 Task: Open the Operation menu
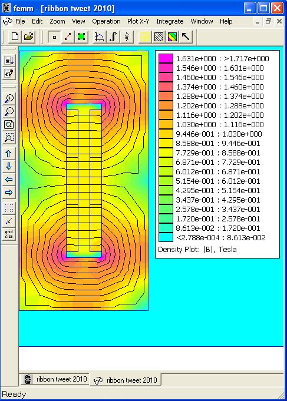106,21
